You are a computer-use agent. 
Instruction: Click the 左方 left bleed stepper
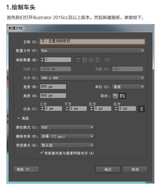[92, 108]
